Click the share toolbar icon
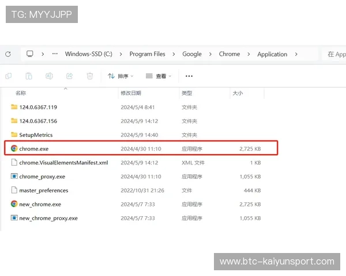This screenshot has width=346, height=276. (70, 76)
